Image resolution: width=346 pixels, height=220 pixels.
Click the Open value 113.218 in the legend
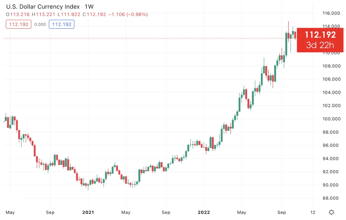pyautogui.click(x=20, y=14)
